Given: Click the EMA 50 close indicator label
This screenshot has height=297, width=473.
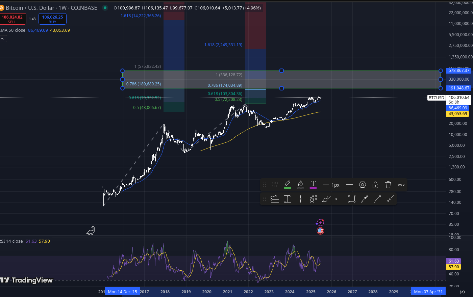Looking at the screenshot, I should [13, 30].
